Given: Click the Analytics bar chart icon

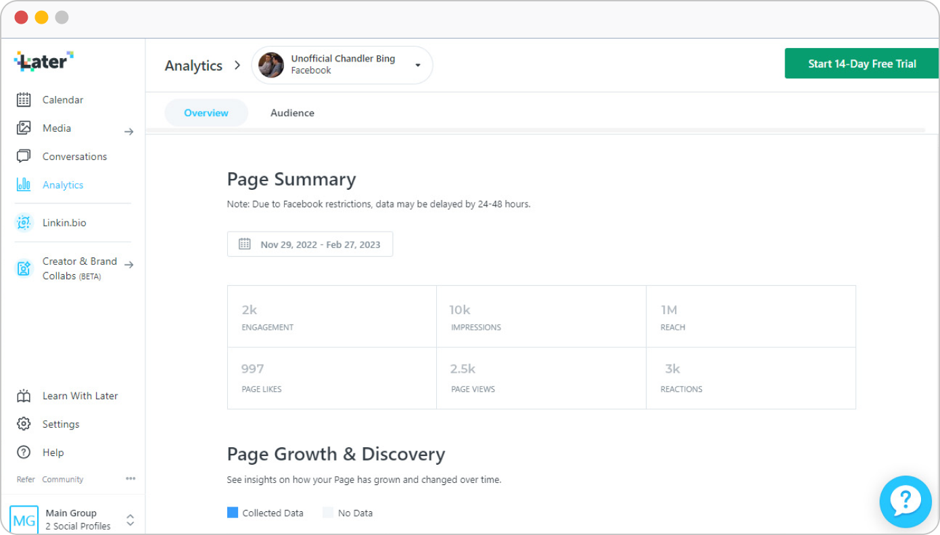Looking at the screenshot, I should (x=24, y=184).
